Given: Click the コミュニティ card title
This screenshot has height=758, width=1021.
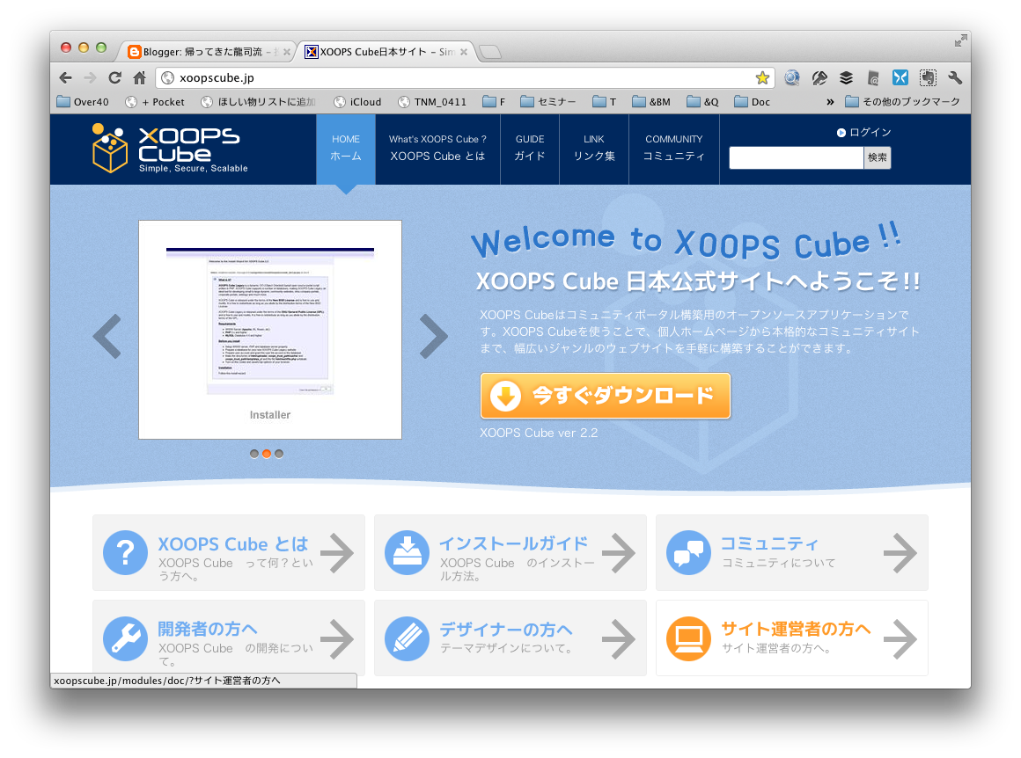Looking at the screenshot, I should coord(769,543).
